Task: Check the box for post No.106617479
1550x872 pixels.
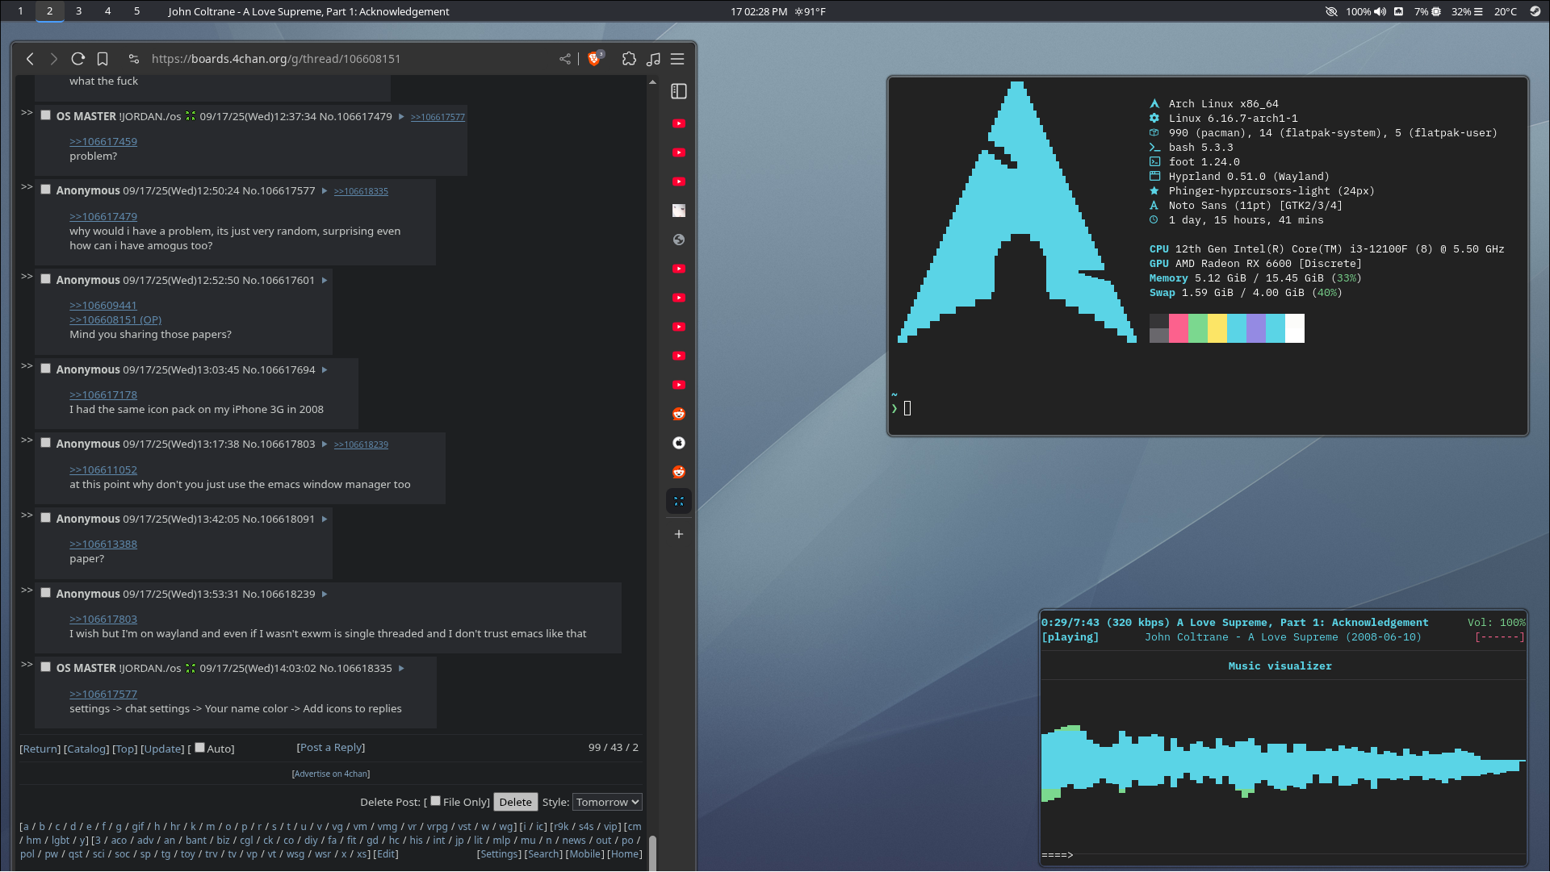Action: tap(46, 115)
